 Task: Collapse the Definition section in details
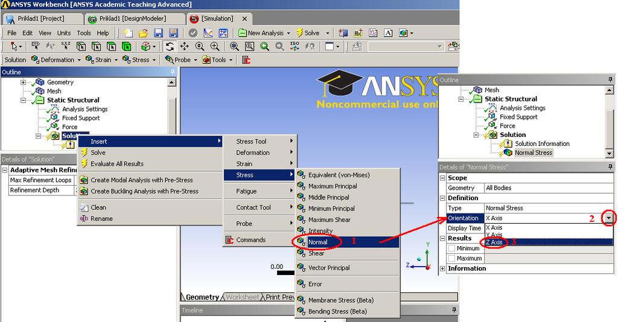point(442,198)
